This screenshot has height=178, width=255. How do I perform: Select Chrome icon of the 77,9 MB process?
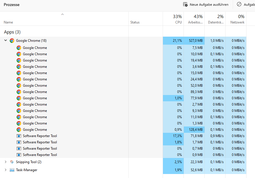click(x=19, y=98)
